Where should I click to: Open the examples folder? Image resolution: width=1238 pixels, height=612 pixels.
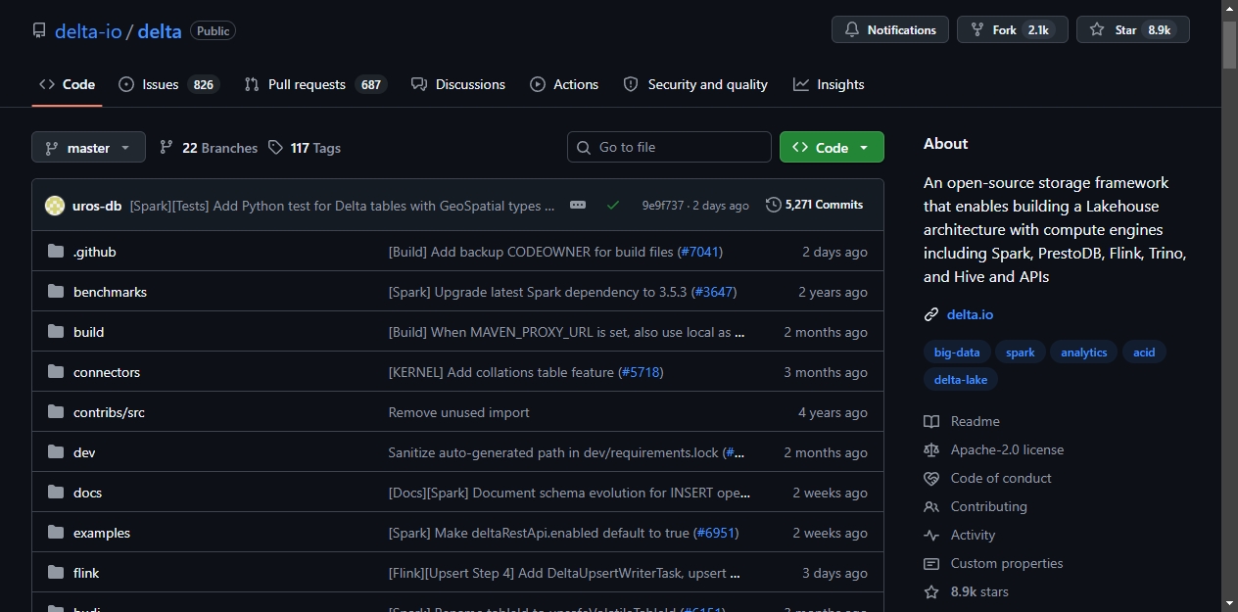(102, 533)
